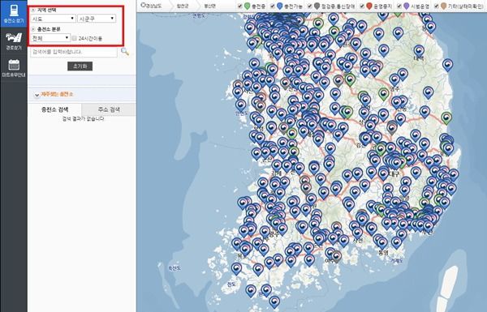Click the 검색 결과가 없습니다 message
This screenshot has height=312, width=487.
click(83, 118)
